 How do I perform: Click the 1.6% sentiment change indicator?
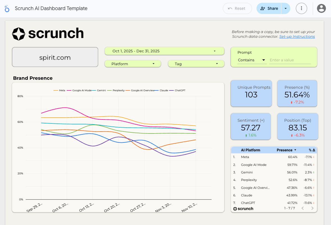[x=251, y=135]
